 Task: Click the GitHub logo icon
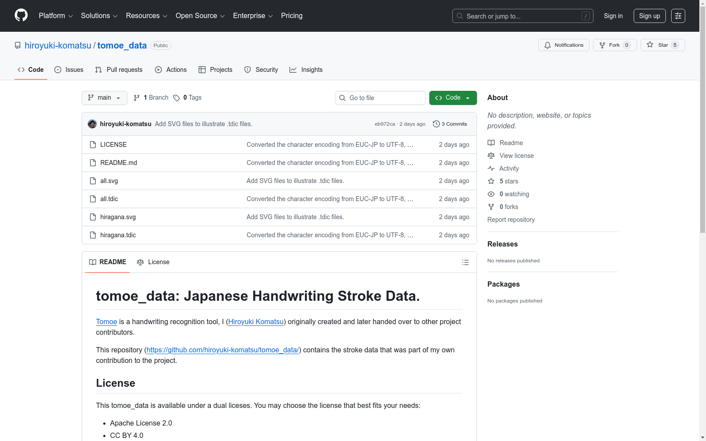click(x=21, y=15)
